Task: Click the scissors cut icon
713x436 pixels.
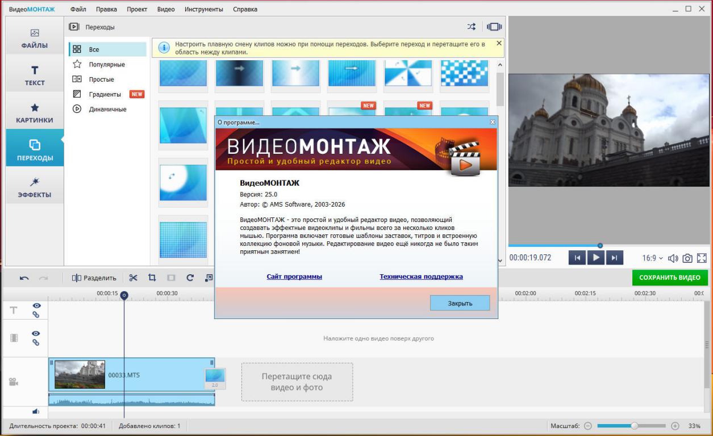Action: [133, 278]
